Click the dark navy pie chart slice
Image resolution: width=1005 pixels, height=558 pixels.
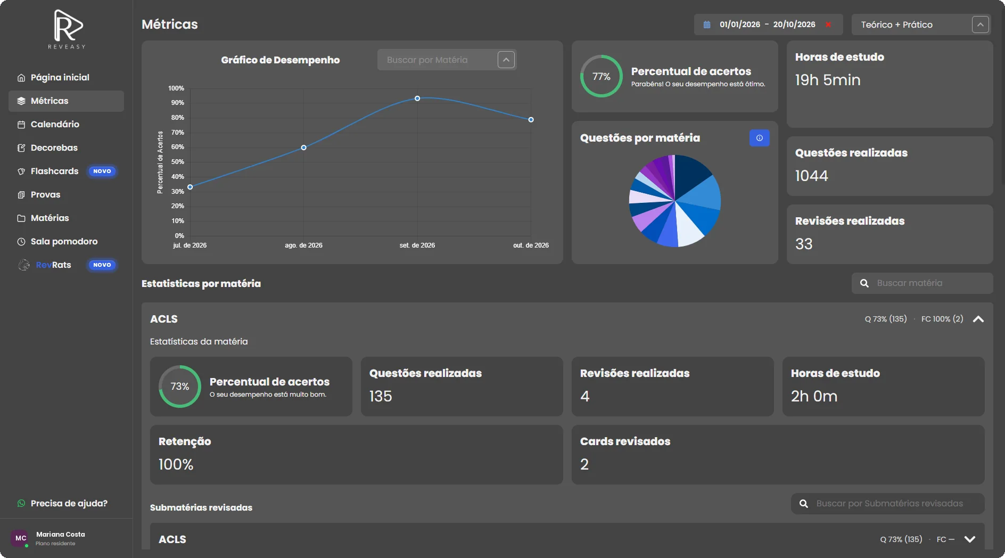(x=692, y=174)
